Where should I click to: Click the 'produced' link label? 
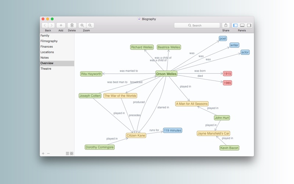tap(139, 102)
